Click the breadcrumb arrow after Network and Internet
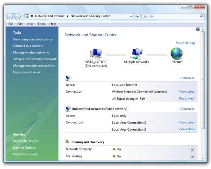Viewport: 211px width, 169px height. tap(68, 16)
